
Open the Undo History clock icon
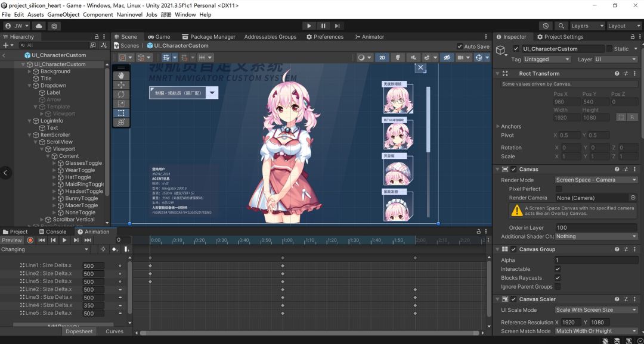pyautogui.click(x=546, y=26)
